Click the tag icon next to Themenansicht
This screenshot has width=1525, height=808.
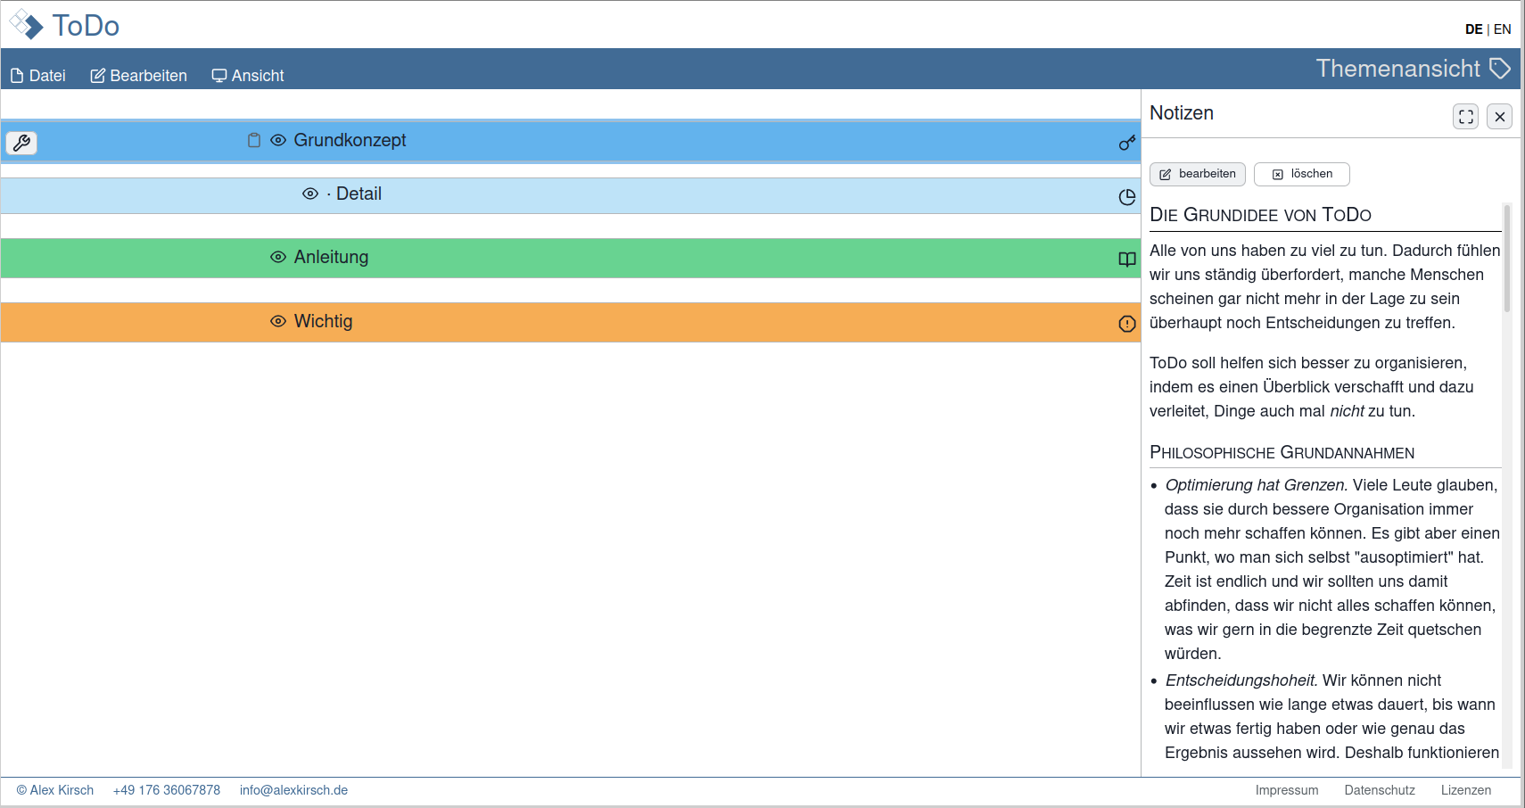1500,69
